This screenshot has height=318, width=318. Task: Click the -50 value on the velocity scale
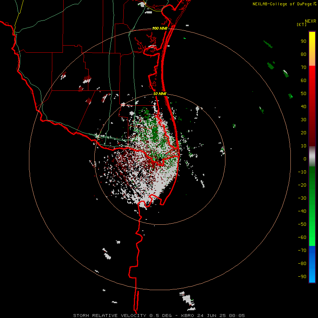pyautogui.click(x=302, y=224)
